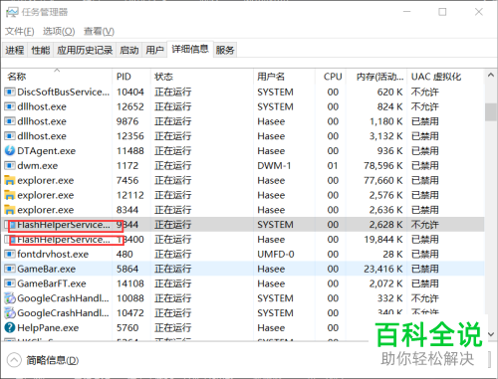
Task: Click the GameBarFT.exe process icon
Action: [x=10, y=284]
